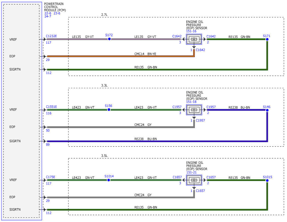This screenshot has height=222, width=287.
Task: Select the RE238 BU-BN label before splice S146
Action: point(239,107)
